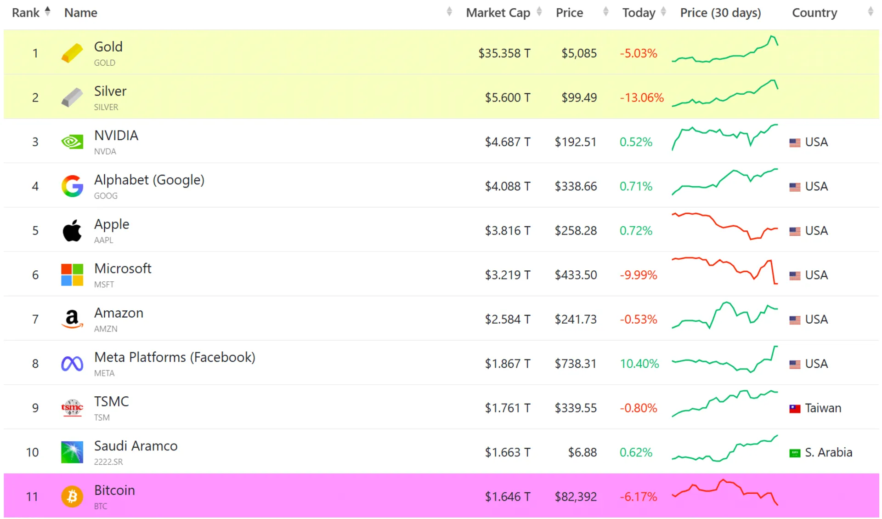Open Meta Platforms (Facebook) link
Screen dimensions: 882x519
tap(175, 357)
